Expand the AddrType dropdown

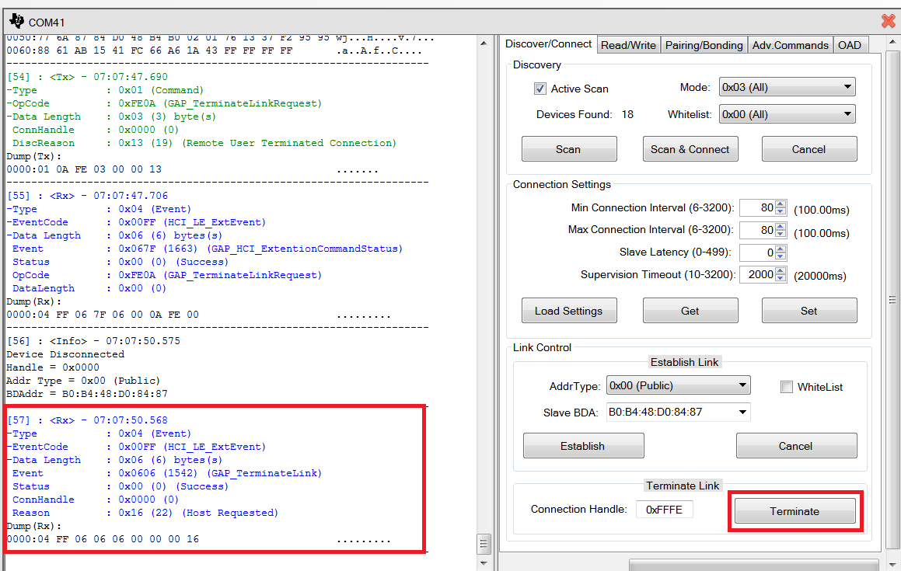point(678,385)
